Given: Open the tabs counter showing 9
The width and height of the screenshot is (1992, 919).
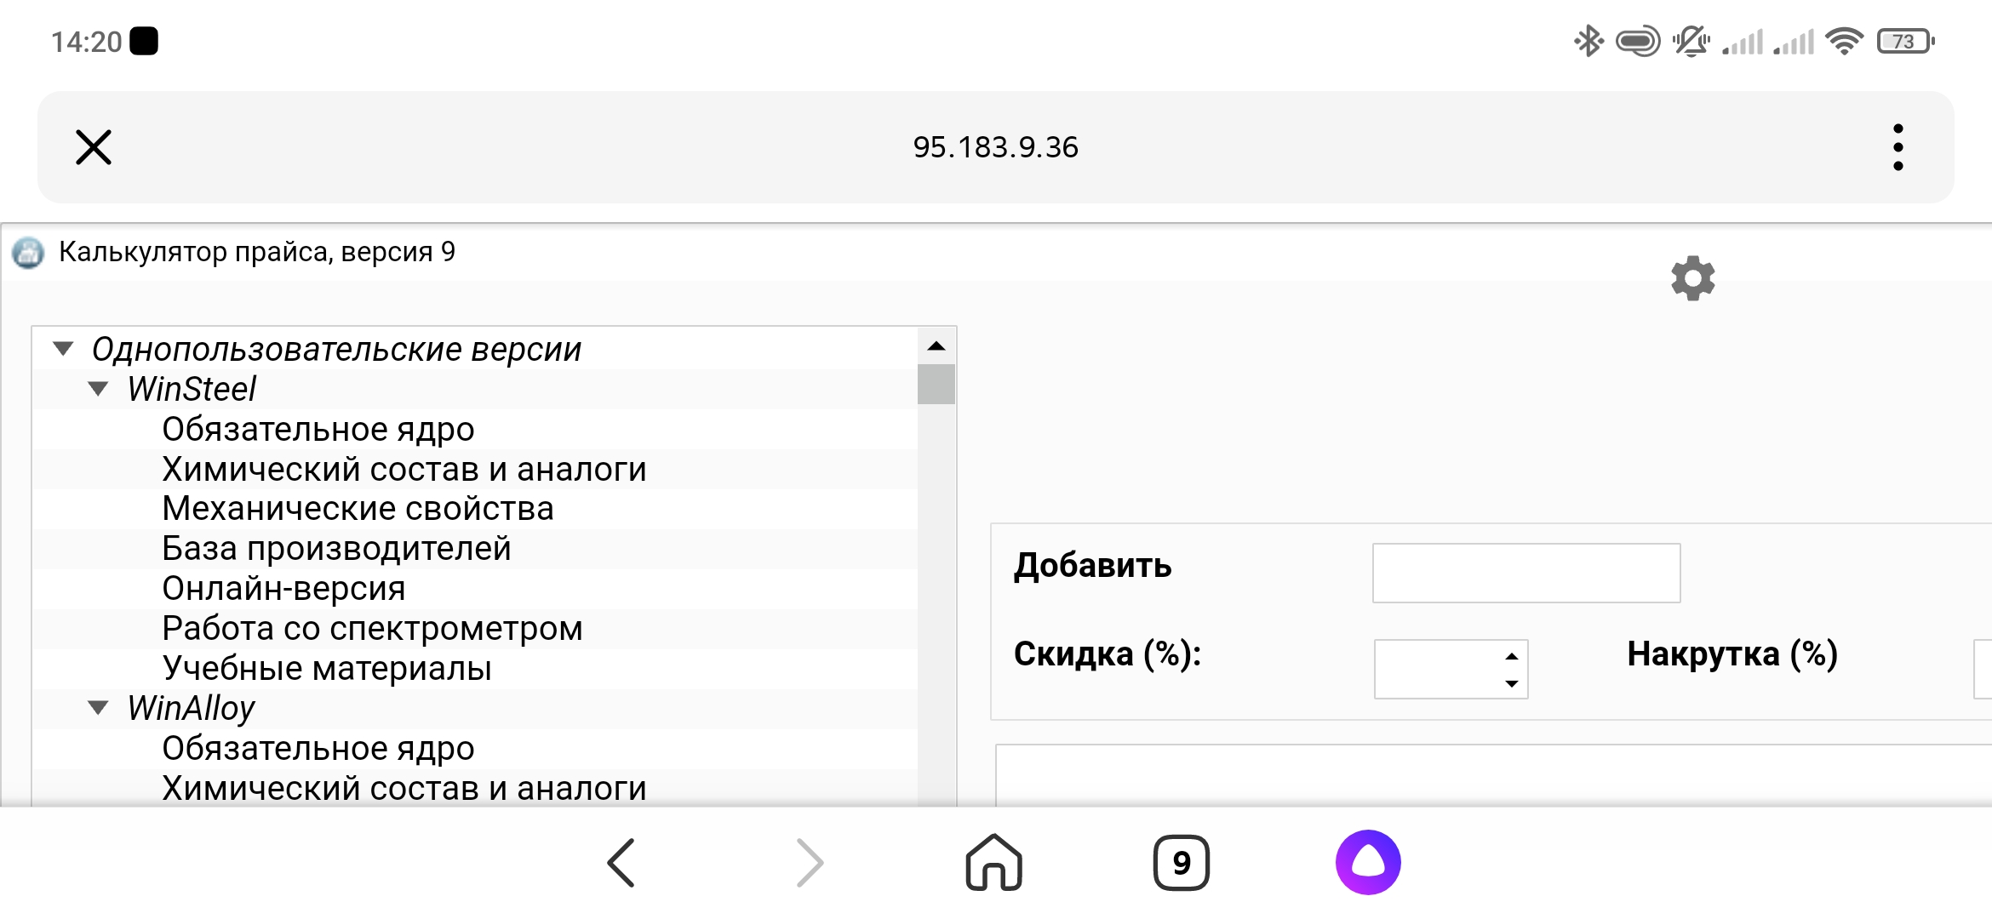Looking at the screenshot, I should [1181, 863].
